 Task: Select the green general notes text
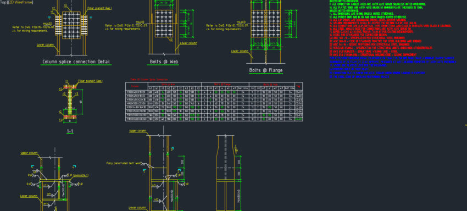click(377, 9)
